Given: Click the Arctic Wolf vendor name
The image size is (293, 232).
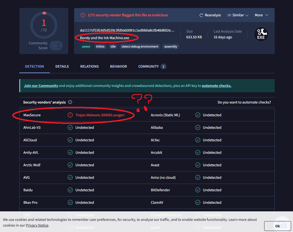Looking at the screenshot, I should (x=32, y=165).
